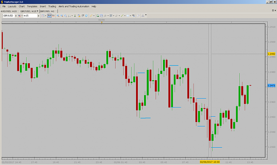Open the Templates menu

click(32, 7)
